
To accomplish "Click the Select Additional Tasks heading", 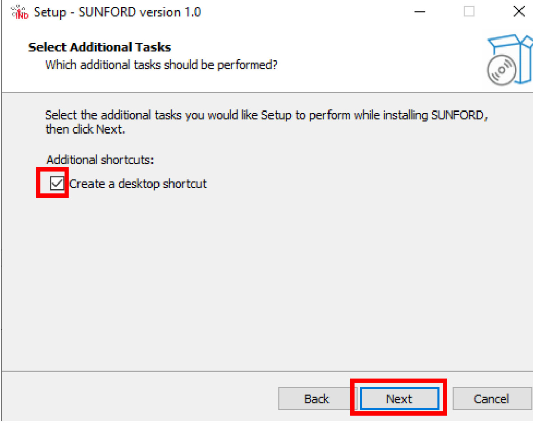I will 99,47.
